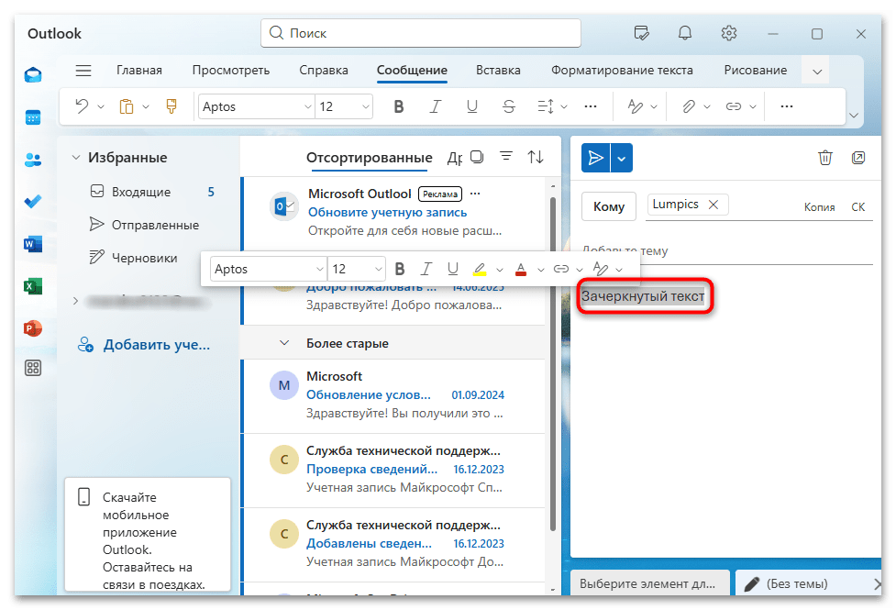Apply yellow text highlight color
This screenshot has width=896, height=610.
pyautogui.click(x=480, y=269)
